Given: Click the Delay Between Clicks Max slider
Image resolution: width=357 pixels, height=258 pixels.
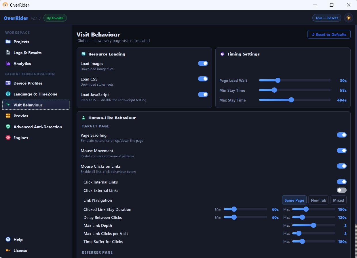Looking at the screenshot, I should [x=314, y=217].
